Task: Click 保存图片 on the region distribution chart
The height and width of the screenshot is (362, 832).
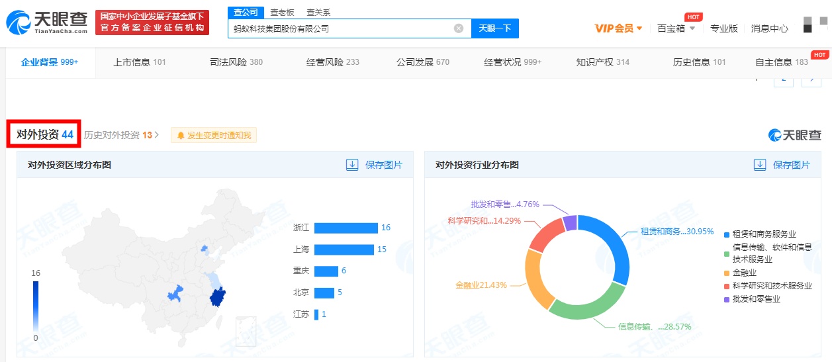Action: click(384, 165)
